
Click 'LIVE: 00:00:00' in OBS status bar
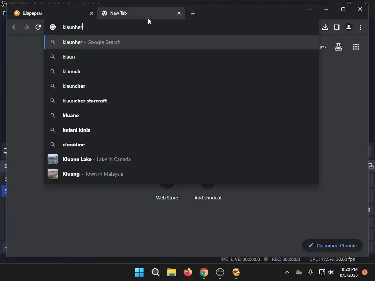click(245, 259)
